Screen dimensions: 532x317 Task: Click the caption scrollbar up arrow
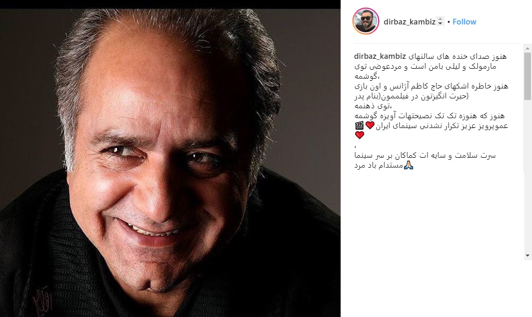[528, 48]
